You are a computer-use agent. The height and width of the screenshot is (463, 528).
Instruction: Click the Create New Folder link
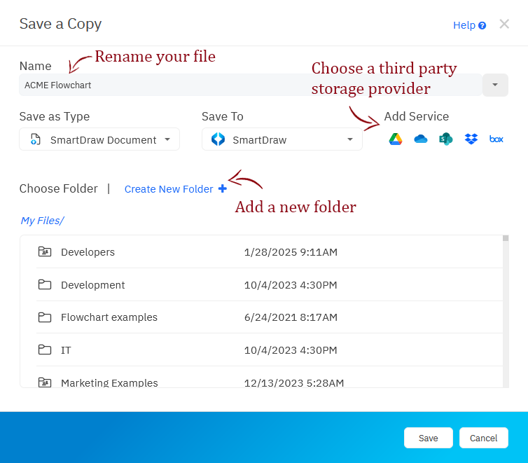coord(169,189)
